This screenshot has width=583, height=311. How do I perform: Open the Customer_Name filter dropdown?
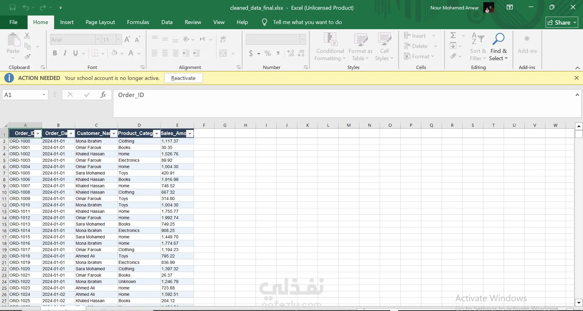(x=114, y=133)
